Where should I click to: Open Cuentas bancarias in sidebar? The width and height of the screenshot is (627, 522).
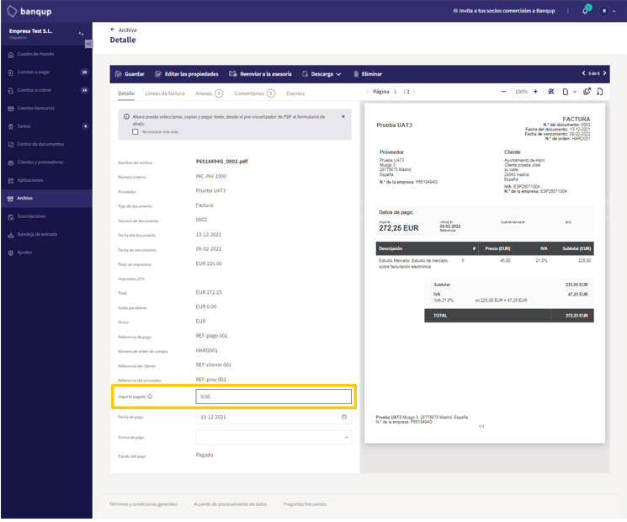46,109
